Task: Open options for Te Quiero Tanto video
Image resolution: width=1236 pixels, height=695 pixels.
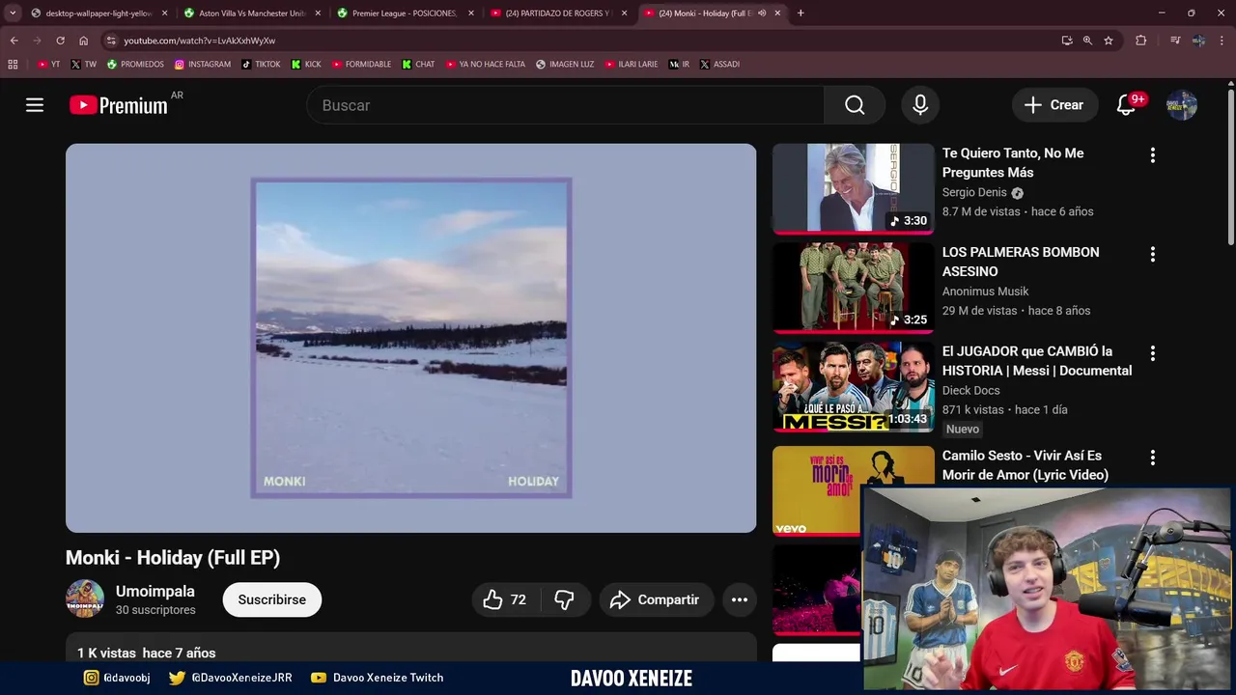Action: (1152, 155)
